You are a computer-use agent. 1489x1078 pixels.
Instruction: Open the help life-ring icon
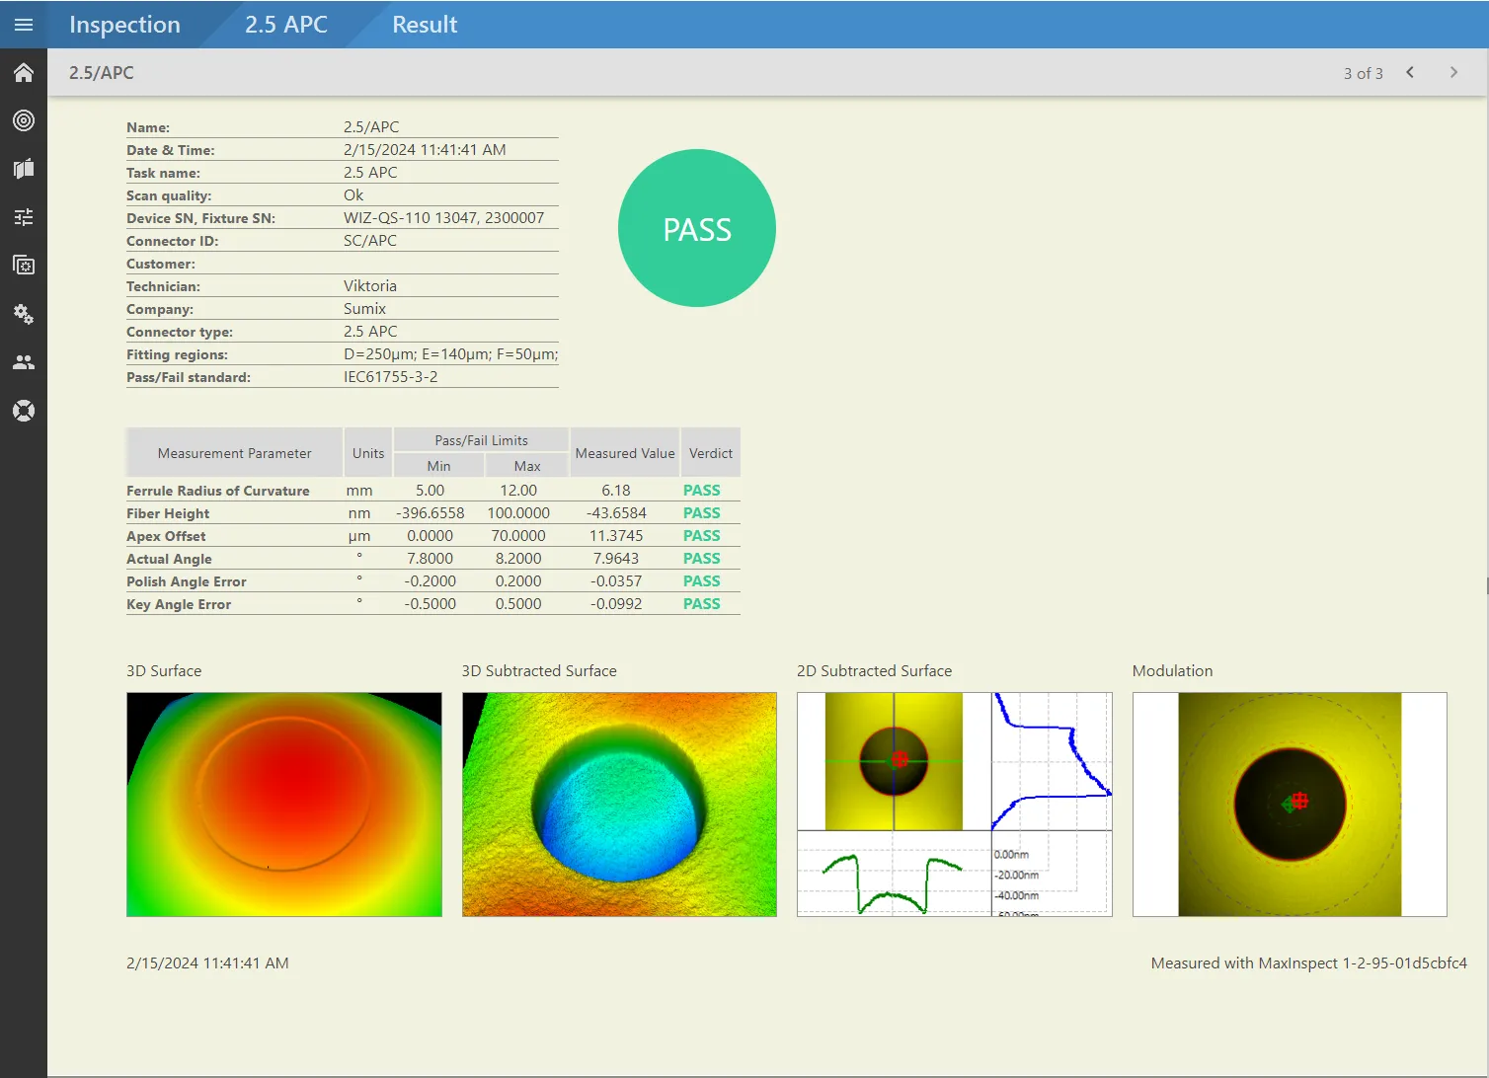24,410
